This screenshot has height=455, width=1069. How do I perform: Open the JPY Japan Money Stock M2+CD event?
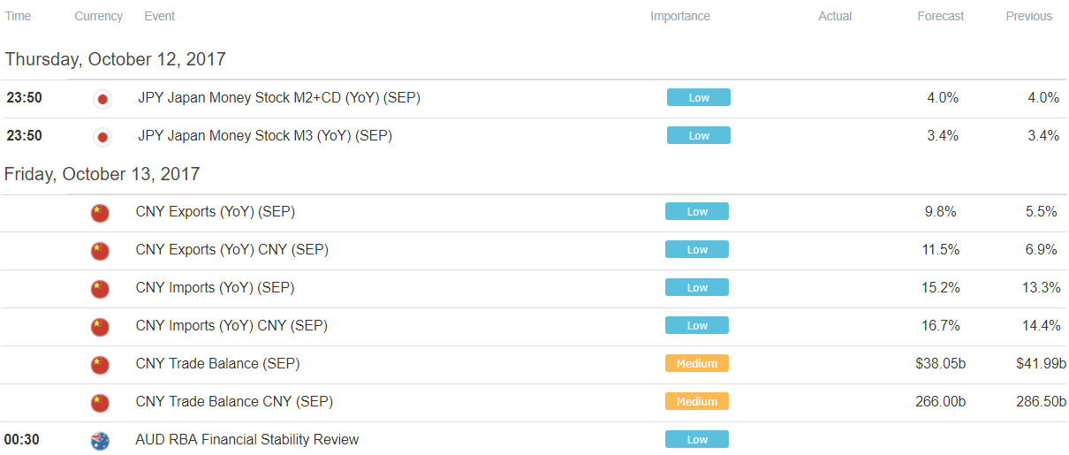[279, 98]
